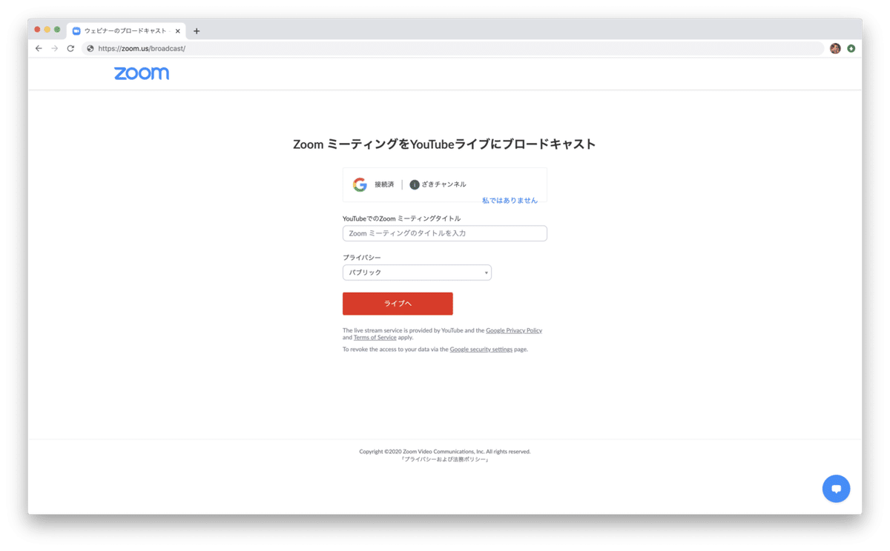Click the Zoom logo in the header
890x551 pixels.
(x=141, y=73)
